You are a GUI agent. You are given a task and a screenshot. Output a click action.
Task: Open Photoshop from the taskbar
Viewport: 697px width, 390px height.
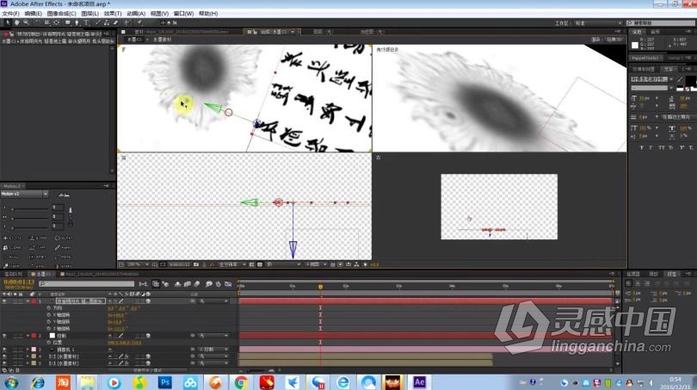(165, 382)
